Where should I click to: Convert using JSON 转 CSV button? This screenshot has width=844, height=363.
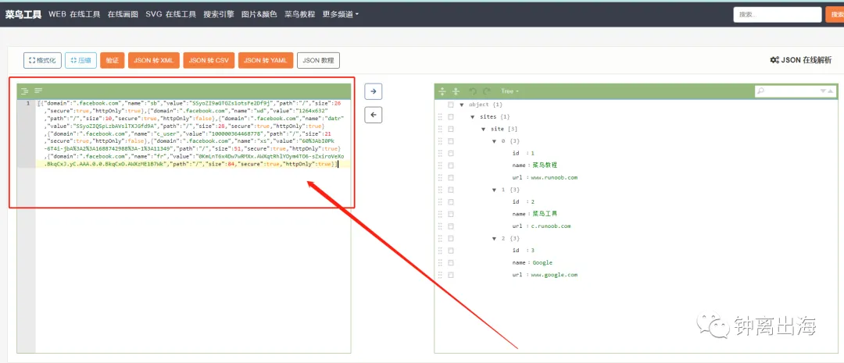[x=209, y=60]
